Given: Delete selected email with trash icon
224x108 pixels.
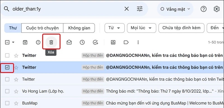Looking at the screenshot, I should (51, 42).
